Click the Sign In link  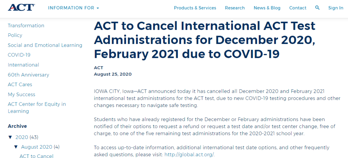(x=336, y=8)
